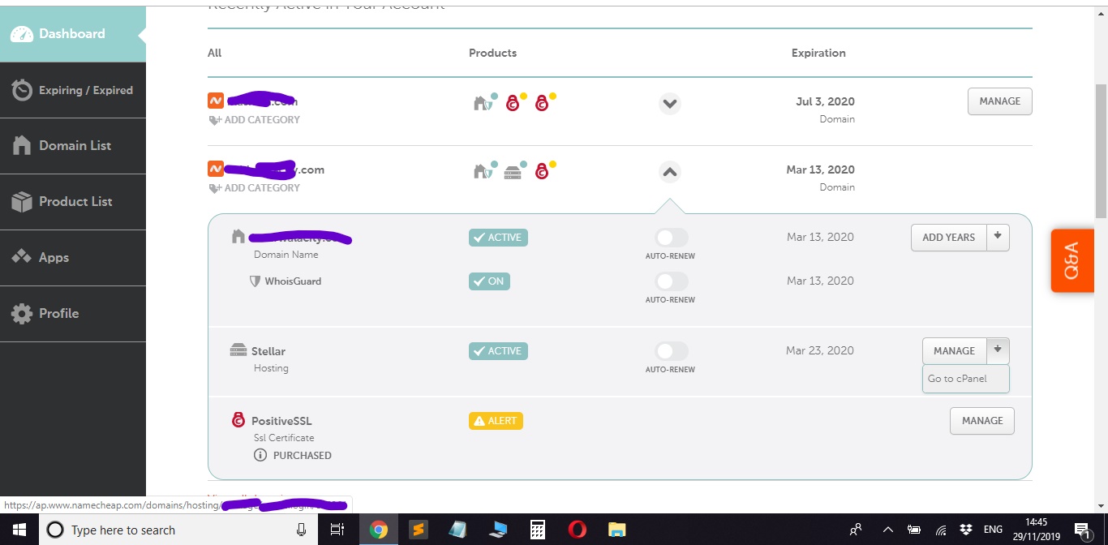Go to Expiring / Expired section

pos(73,90)
